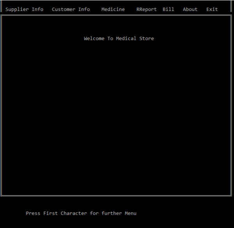Click the Press First Character prompt text
234x228 pixels.
[81, 214]
